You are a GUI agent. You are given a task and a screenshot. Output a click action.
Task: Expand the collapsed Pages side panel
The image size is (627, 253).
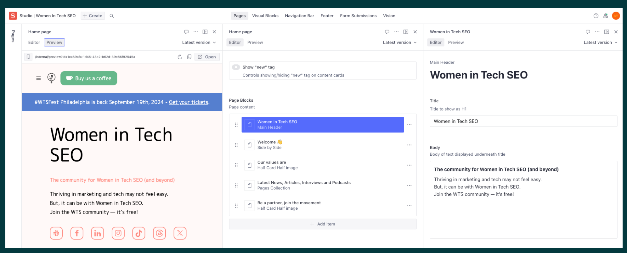click(x=13, y=36)
